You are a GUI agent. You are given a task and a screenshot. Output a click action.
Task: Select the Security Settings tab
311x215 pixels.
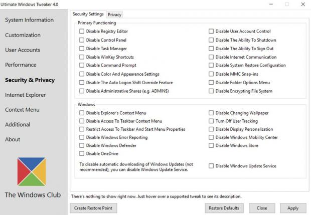point(88,14)
